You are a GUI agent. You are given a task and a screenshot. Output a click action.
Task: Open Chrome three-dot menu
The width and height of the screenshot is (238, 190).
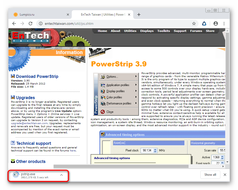[224, 23]
